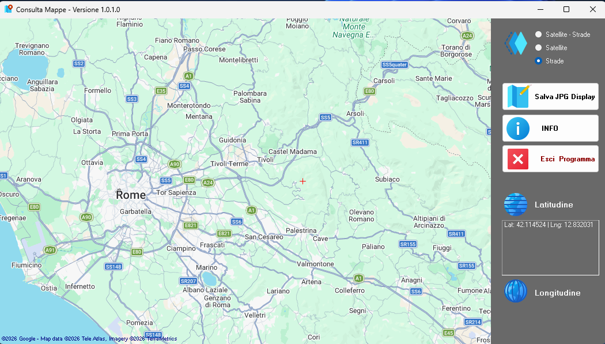Click the SR411 badge near Arsoli

click(360, 142)
